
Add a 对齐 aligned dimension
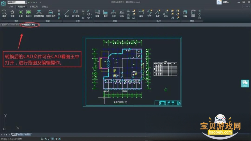coord(149,13)
